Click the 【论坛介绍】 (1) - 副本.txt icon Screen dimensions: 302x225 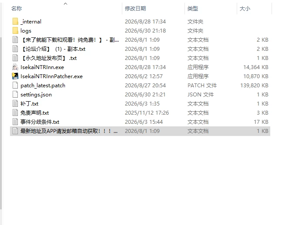coord(15,49)
